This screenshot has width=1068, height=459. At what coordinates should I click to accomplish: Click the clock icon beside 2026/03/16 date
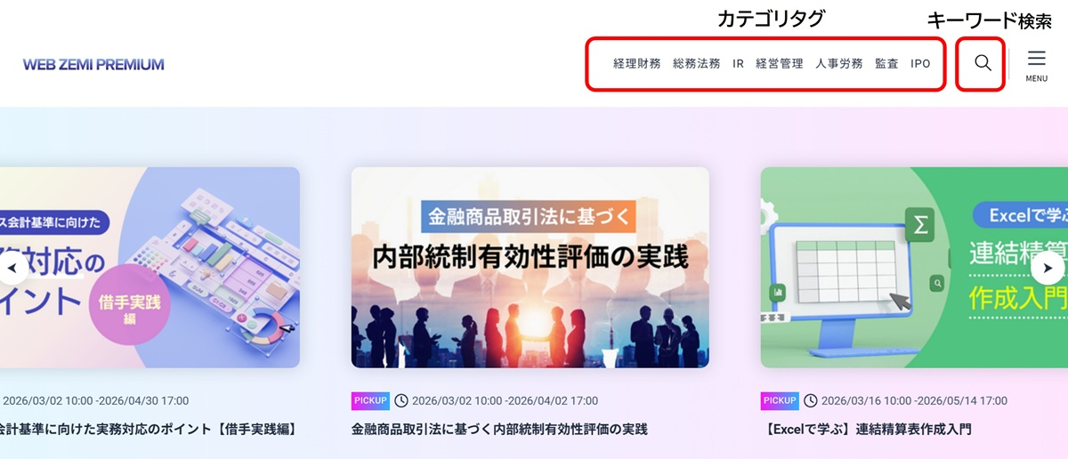tap(810, 401)
